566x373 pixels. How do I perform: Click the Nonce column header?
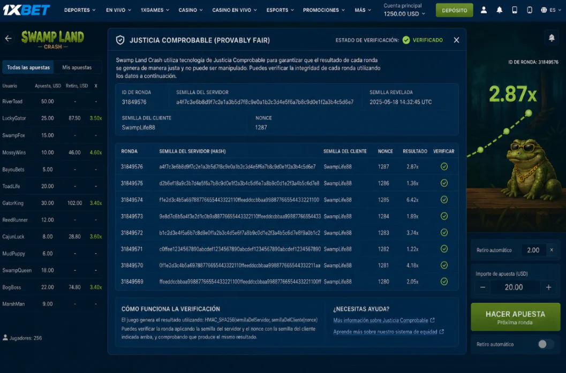coord(385,151)
